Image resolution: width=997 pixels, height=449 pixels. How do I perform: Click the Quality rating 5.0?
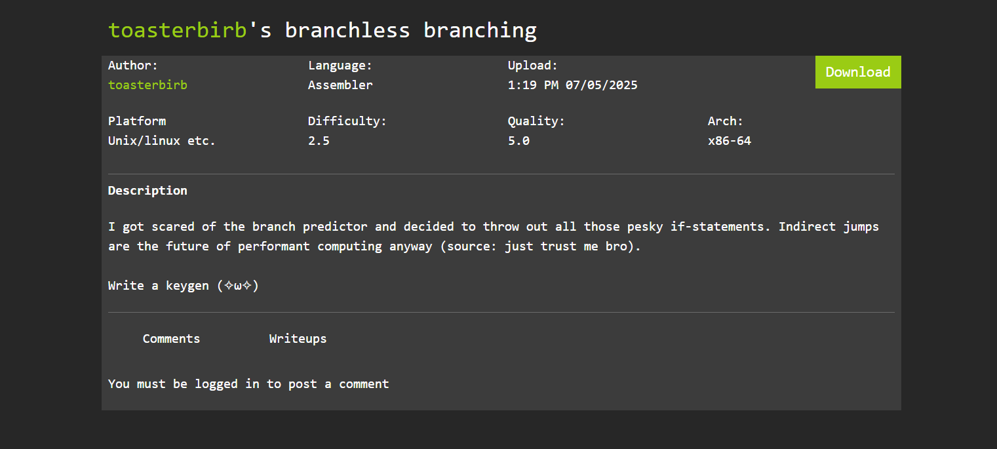pos(518,141)
